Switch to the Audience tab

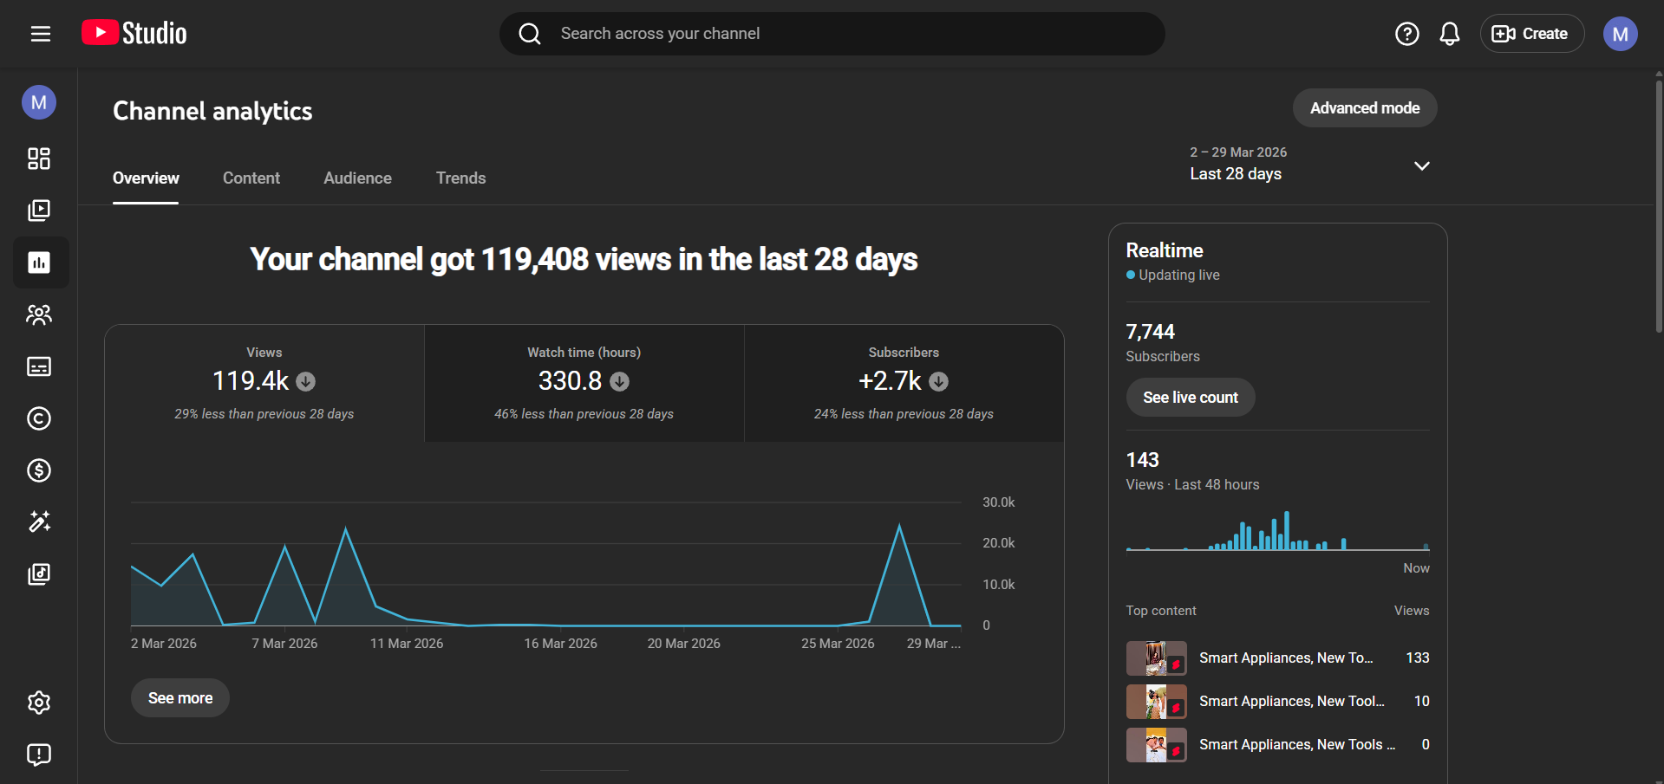(357, 178)
